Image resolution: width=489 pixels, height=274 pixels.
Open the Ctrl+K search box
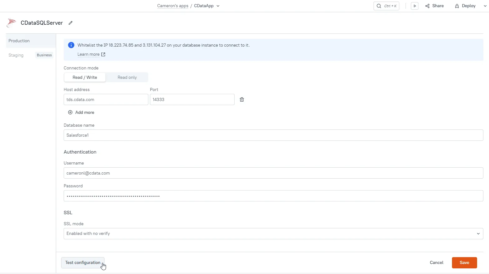click(x=386, y=6)
